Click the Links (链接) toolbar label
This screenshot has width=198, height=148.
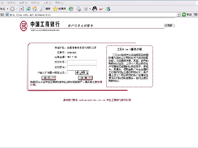(196, 15)
